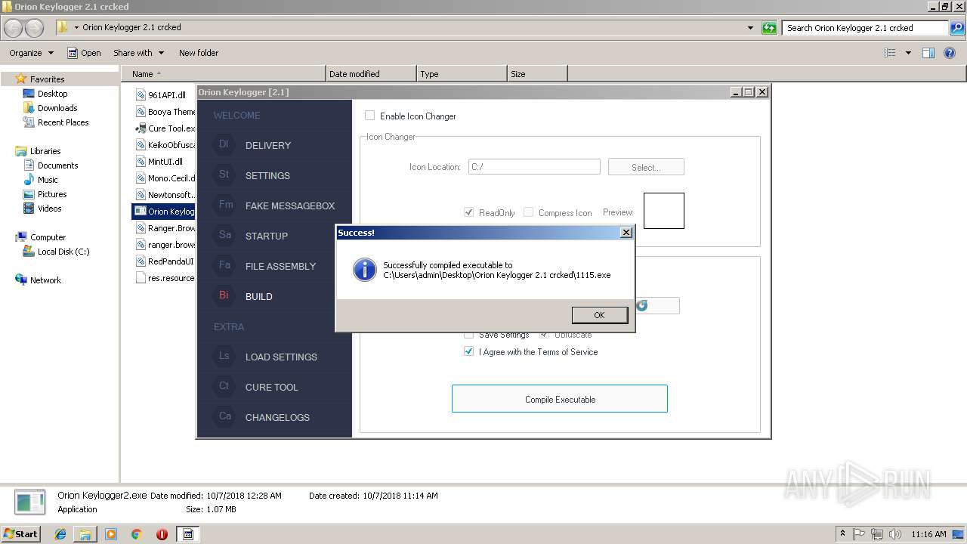The image size is (967, 544).
Task: Show hidden tray icons arrow
Action: point(842,533)
